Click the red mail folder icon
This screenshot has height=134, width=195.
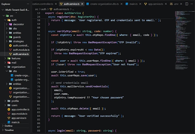pos(9,63)
